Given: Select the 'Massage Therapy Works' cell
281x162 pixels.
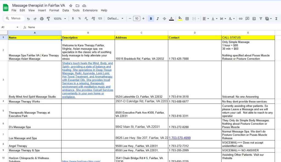Looking at the screenshot, I should (35, 101).
